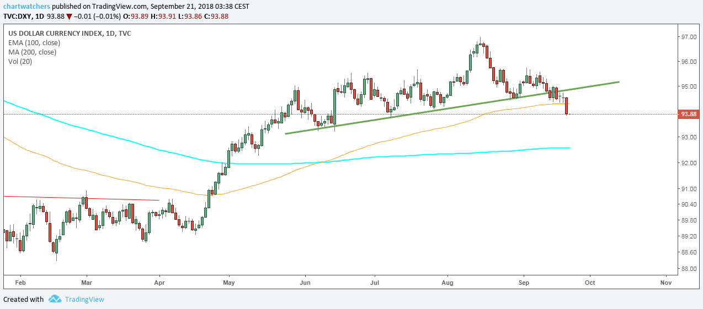Click the current price 93.88 label

[688, 114]
